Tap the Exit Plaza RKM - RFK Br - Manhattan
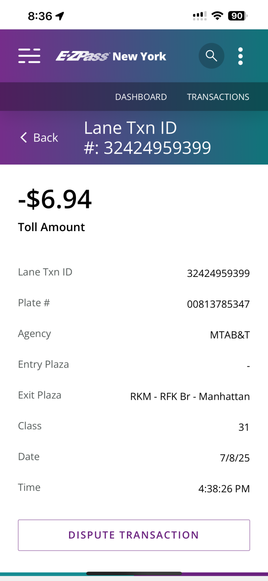The height and width of the screenshot is (581, 268). point(190,396)
